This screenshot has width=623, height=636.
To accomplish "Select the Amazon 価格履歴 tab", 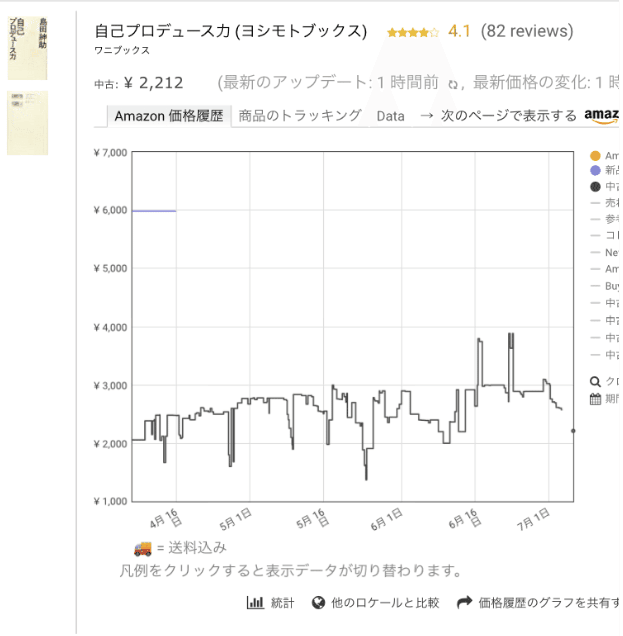I will point(169,116).
